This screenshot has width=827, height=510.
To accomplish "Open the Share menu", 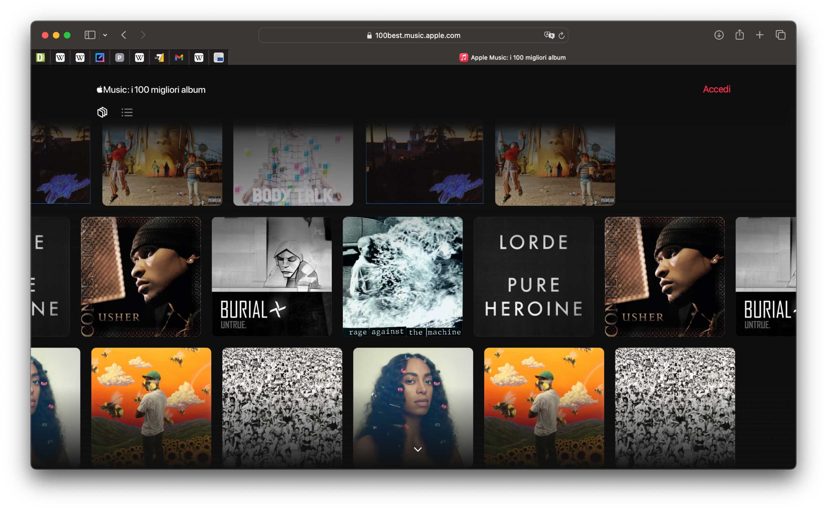I will (x=739, y=35).
